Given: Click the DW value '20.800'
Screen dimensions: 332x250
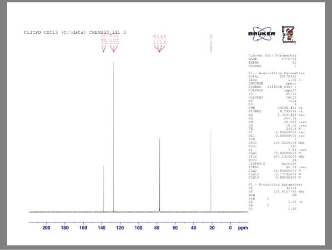Looking at the screenshot, I should pyautogui.click(x=290, y=122).
